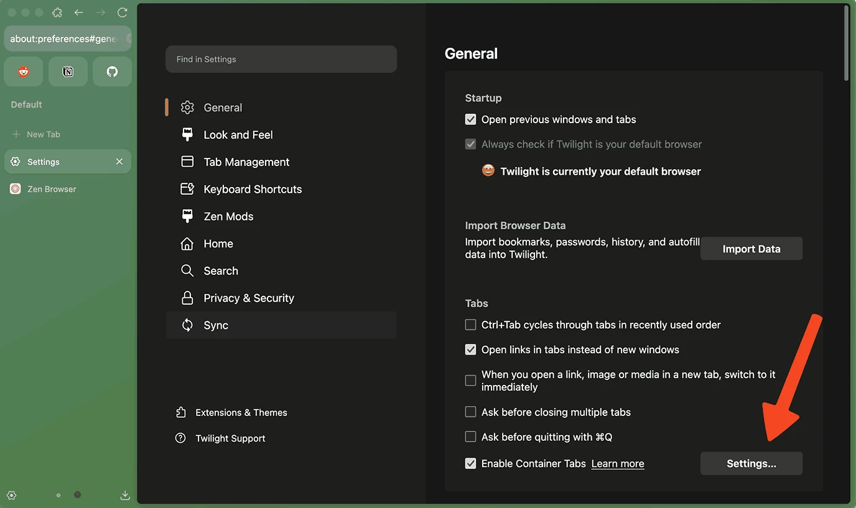Switch to the Zen Browser tab
This screenshot has height=508, width=856.
(x=67, y=189)
